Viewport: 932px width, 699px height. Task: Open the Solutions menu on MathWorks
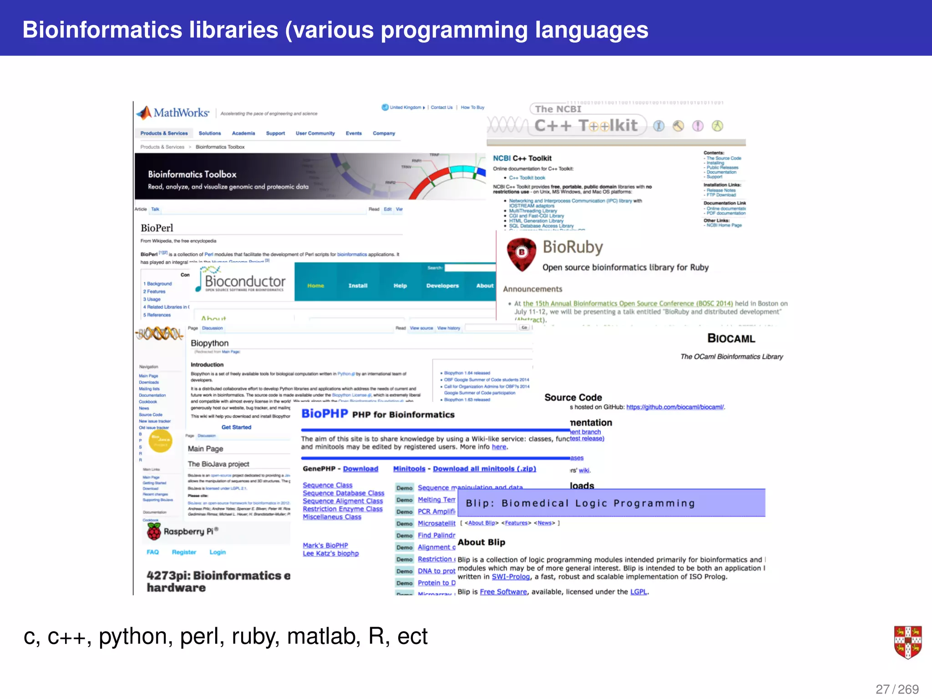[210, 133]
